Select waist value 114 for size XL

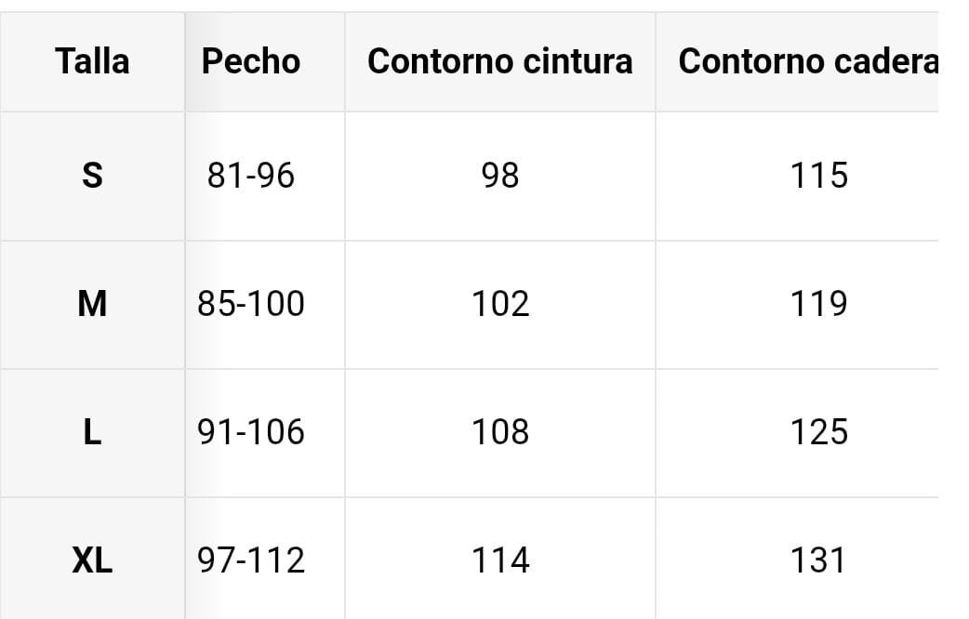click(500, 560)
